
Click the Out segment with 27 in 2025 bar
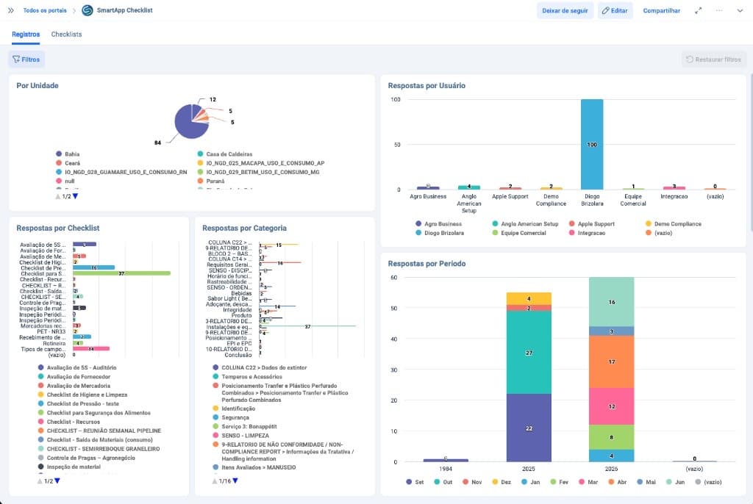[529, 353]
